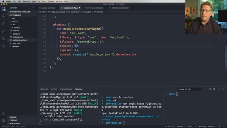Open the Apple menu
227x128 pixels.
(3, 1)
